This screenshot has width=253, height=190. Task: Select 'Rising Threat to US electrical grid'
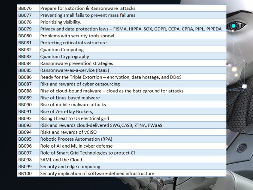[x=74, y=118]
